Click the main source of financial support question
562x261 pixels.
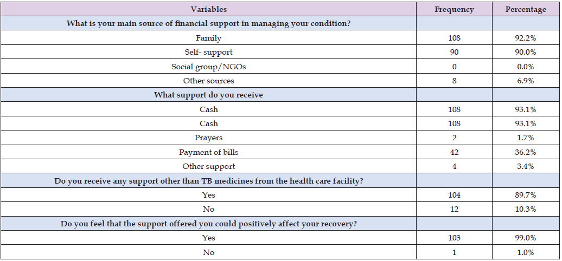tap(208, 23)
